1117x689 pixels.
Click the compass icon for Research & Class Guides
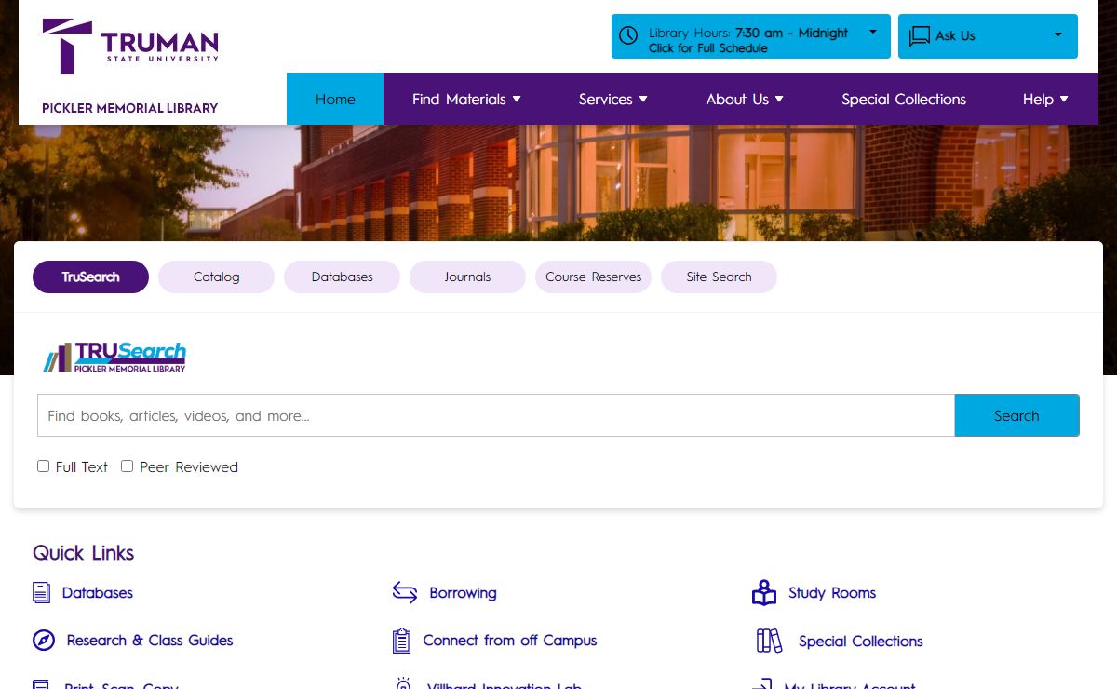pyautogui.click(x=44, y=641)
